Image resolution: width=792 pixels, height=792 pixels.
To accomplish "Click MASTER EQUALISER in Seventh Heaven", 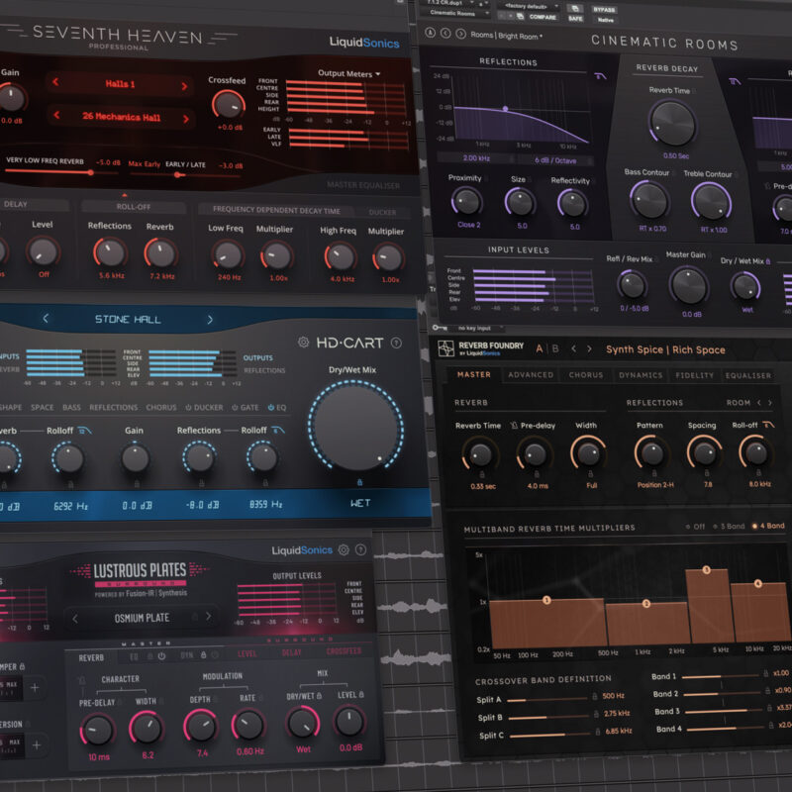I will (x=363, y=185).
